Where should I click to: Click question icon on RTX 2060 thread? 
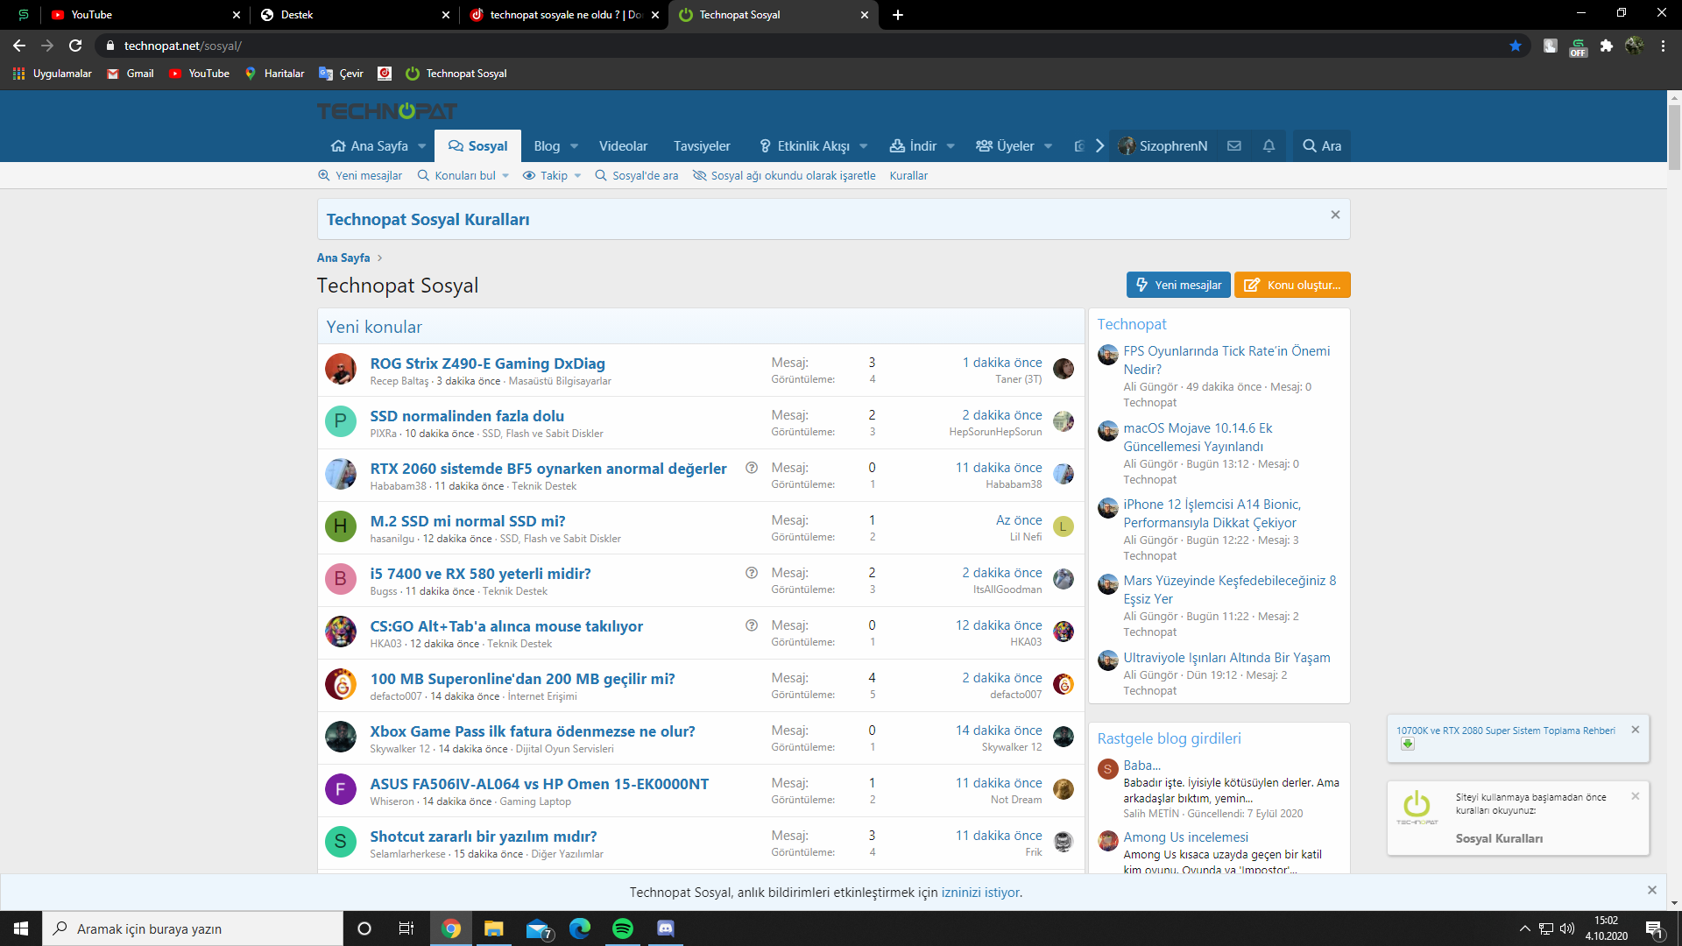[x=751, y=468]
